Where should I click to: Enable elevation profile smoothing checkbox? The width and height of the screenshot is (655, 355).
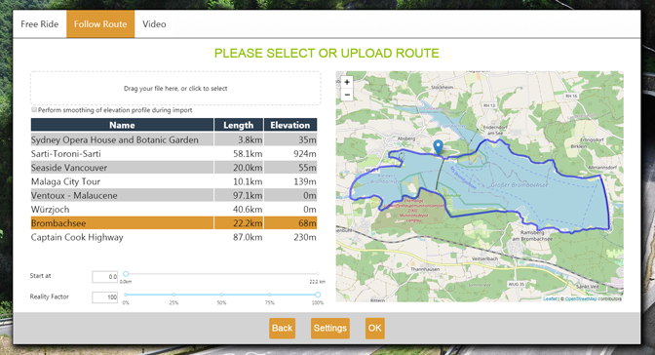34,109
